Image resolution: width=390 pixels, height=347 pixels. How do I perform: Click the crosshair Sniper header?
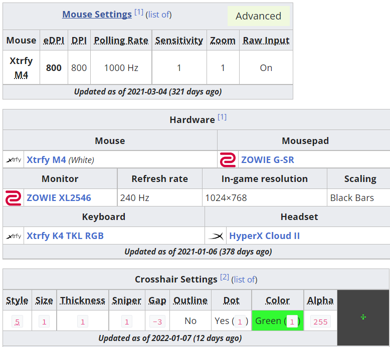coord(127,300)
